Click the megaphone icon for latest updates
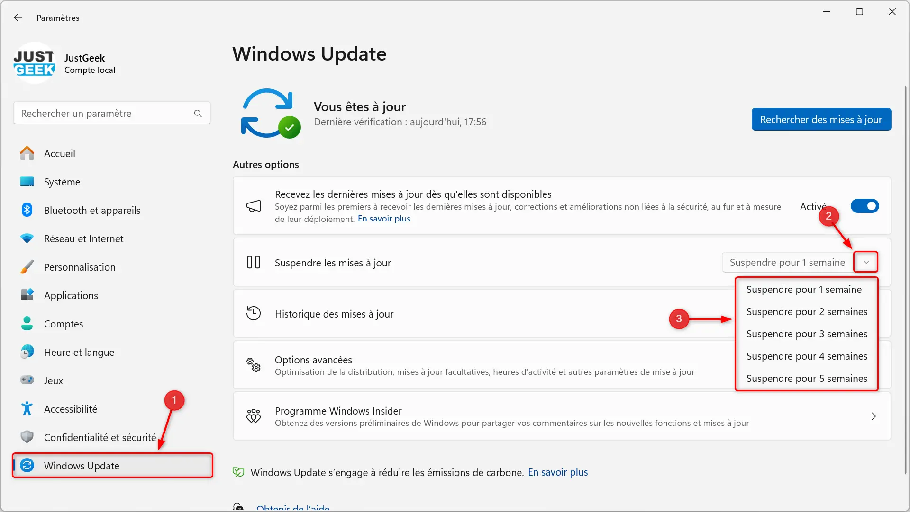The height and width of the screenshot is (512, 910). [x=254, y=206]
